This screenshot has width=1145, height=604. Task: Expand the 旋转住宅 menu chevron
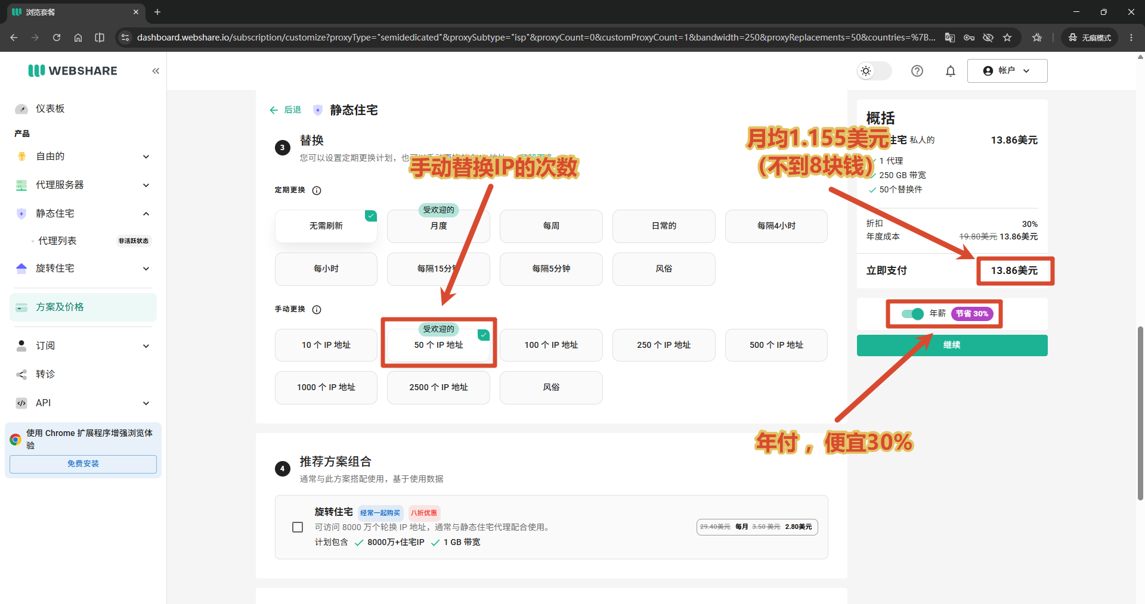click(146, 269)
